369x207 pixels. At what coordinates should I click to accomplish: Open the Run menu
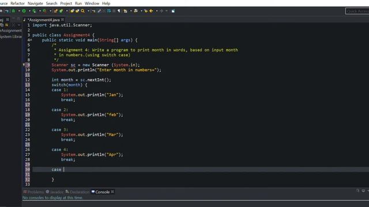[78, 3]
